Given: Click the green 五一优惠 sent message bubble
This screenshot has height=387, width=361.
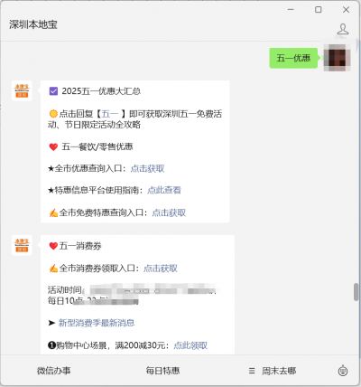Looking at the screenshot, I should (x=293, y=58).
